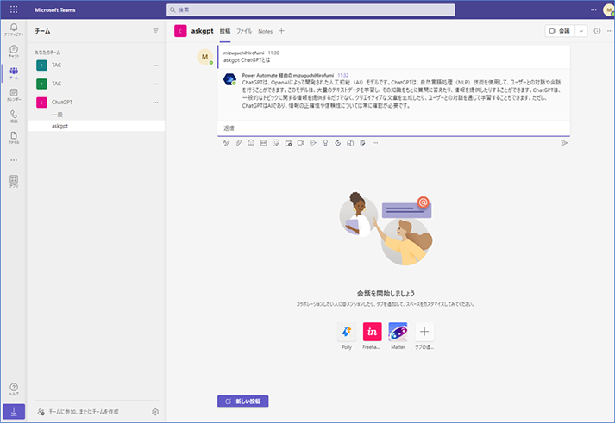615x423 pixels.
Task: Click the download desktop app button
Action: pos(14,412)
